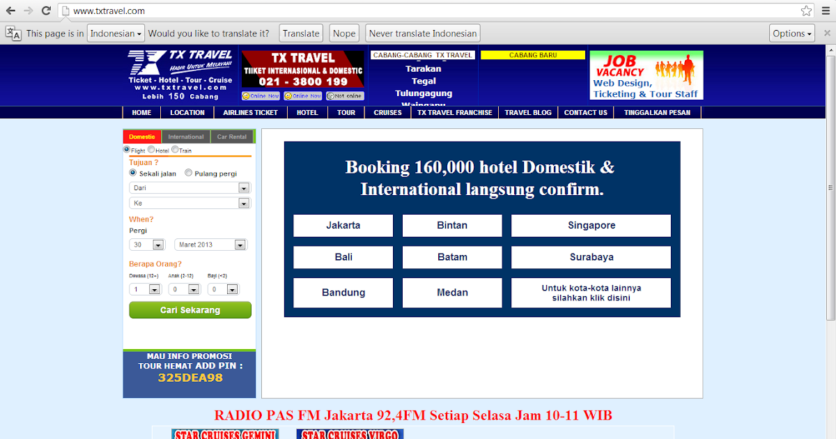Image resolution: width=836 pixels, height=439 pixels.
Task: Open the translation Options dropdown
Action: pos(792,33)
